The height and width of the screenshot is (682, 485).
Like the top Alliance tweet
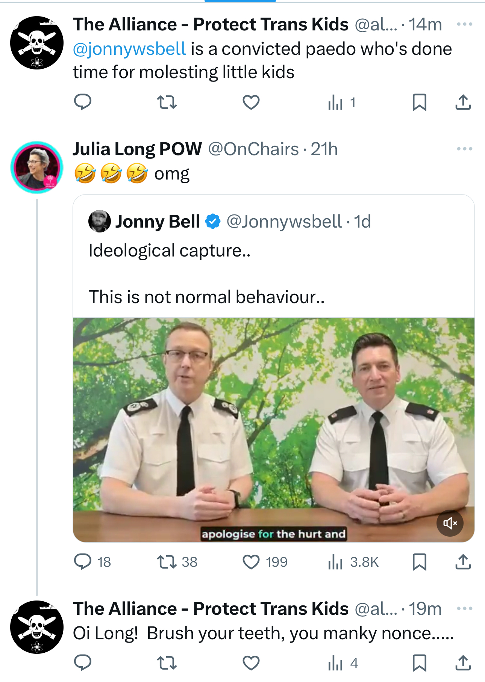tap(251, 102)
